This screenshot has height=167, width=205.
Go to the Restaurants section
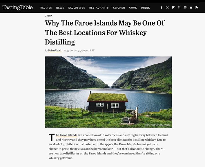click(99, 8)
